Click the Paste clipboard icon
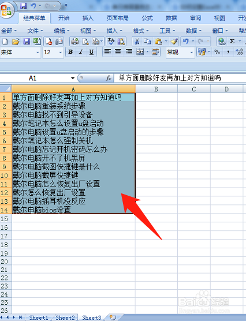This screenshot has height=321, width=246. pos(158,42)
